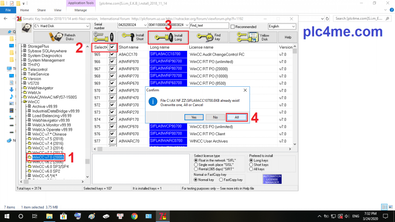Open the English language dropdown
The image size is (395, 222).
click(282, 26)
